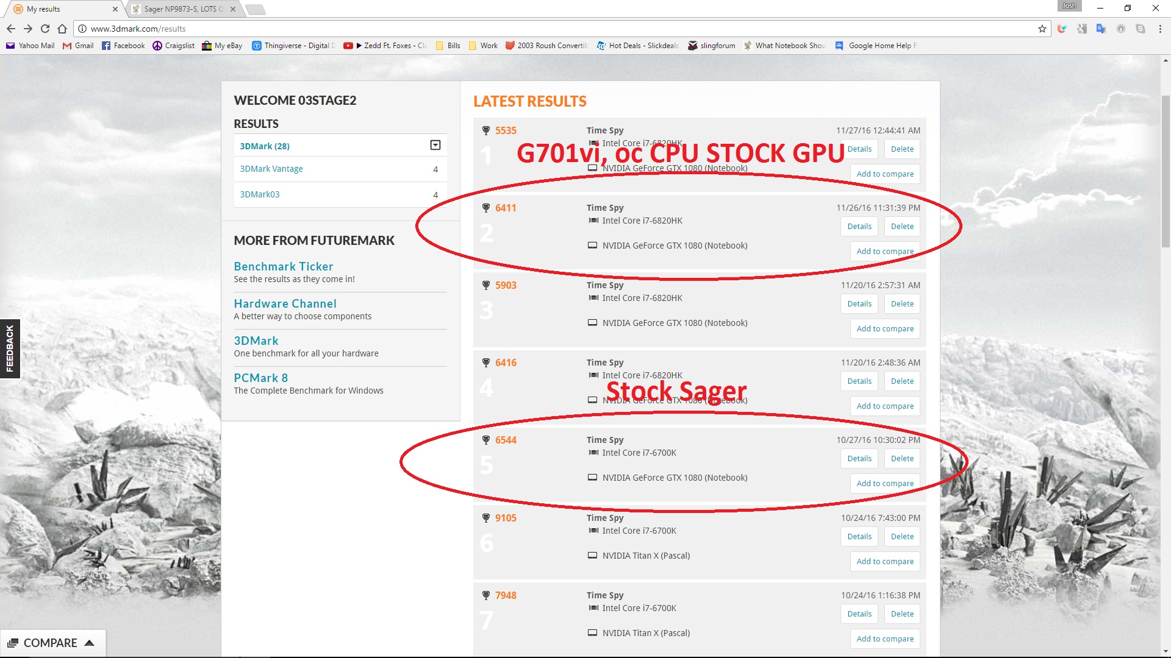Click the browser Forward arrow
Viewport: 1171px width, 658px height.
pos(28,29)
